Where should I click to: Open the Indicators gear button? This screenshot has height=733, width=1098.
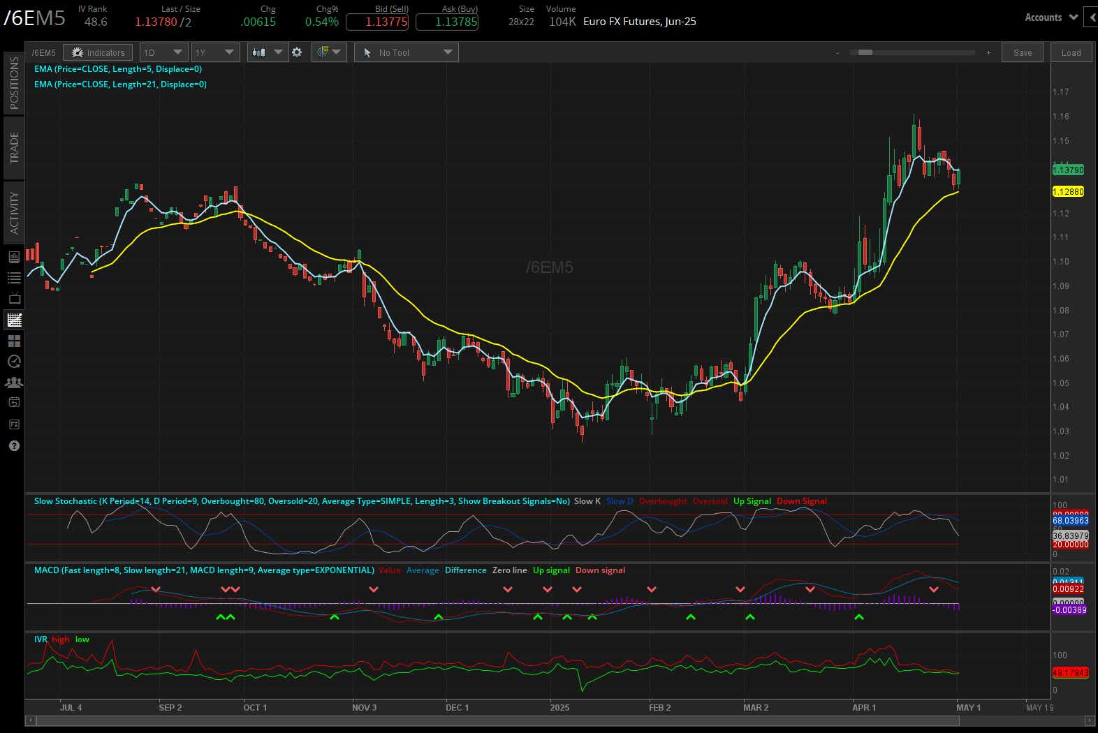[x=98, y=52]
